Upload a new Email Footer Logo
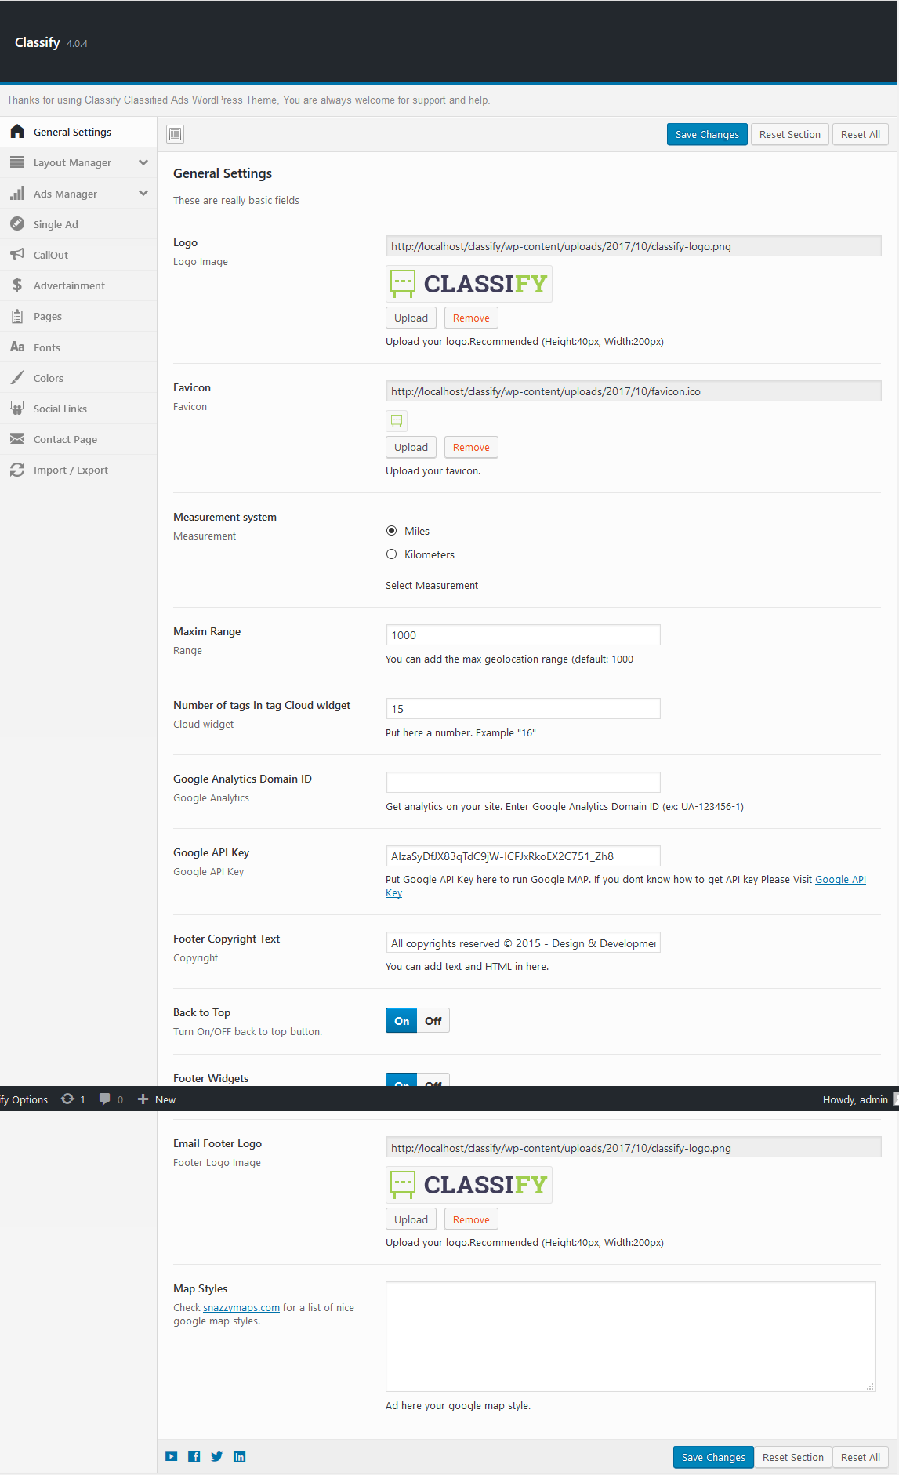 (411, 1219)
